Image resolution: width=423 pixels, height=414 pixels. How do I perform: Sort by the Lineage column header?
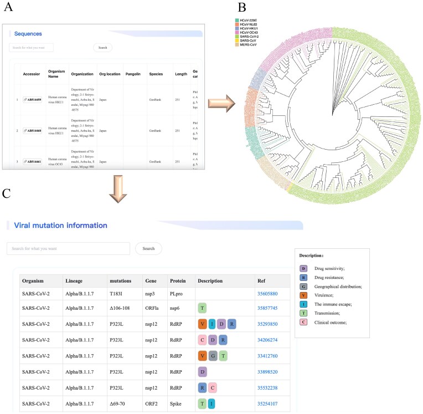[x=74, y=281]
